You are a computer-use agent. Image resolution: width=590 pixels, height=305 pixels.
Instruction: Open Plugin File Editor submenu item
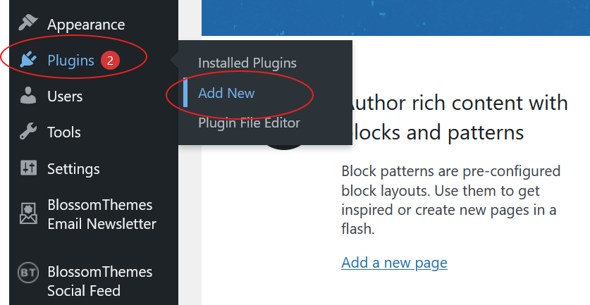[249, 123]
